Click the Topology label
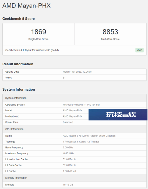 coord(10,142)
